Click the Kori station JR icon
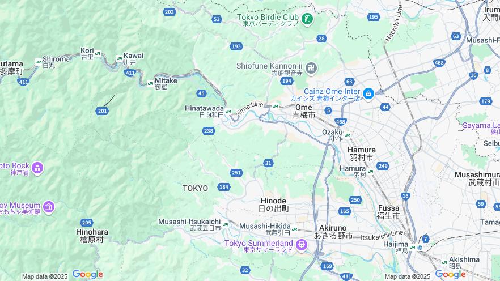The image size is (500, 281). [x=98, y=54]
